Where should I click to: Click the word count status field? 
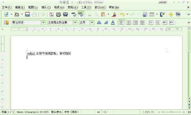(32, 112)
